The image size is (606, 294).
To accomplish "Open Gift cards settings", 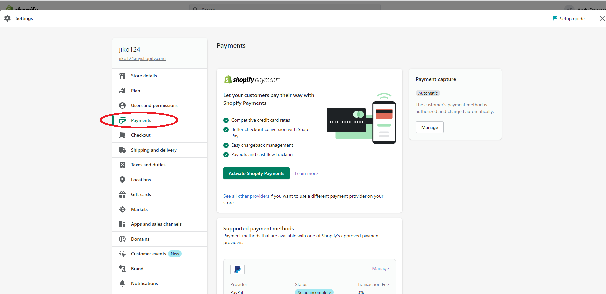I will 160,194.
